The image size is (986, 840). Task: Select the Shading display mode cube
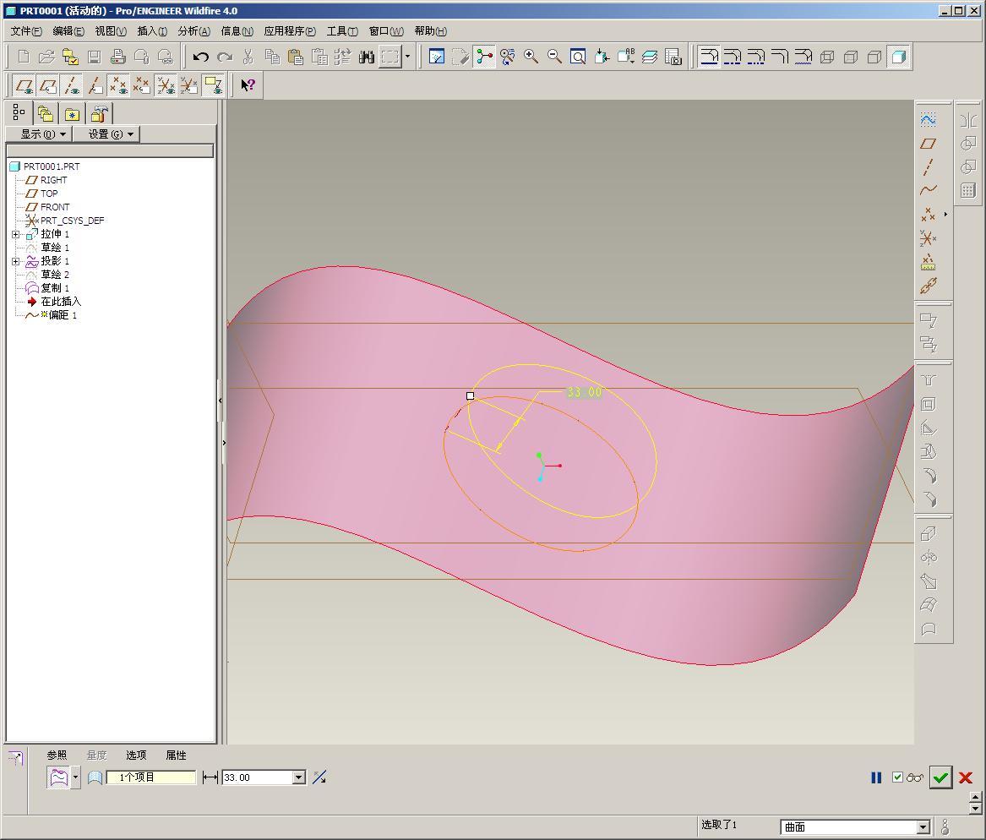pos(899,57)
